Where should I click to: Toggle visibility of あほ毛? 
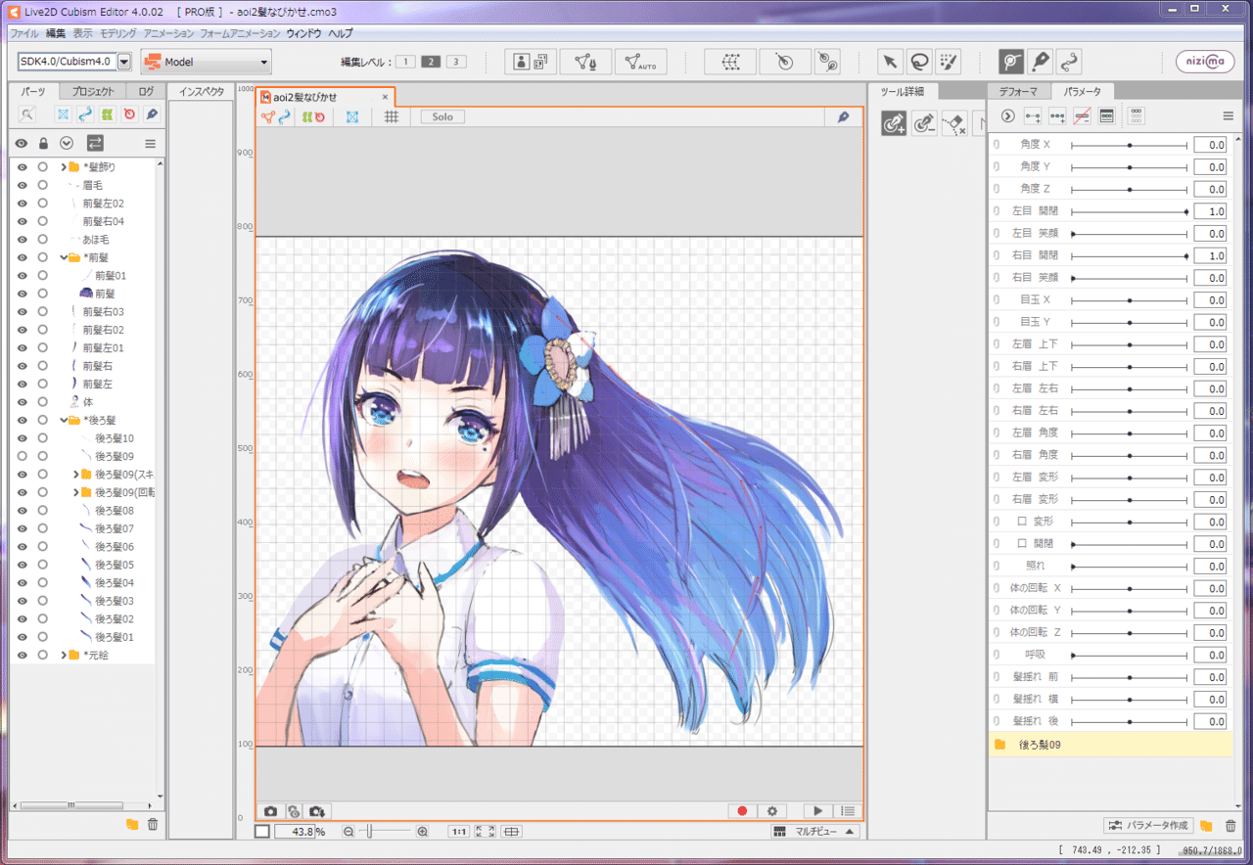pos(22,239)
